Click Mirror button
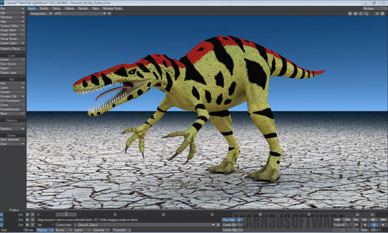The width and height of the screenshot is (388, 233). [x=12, y=114]
